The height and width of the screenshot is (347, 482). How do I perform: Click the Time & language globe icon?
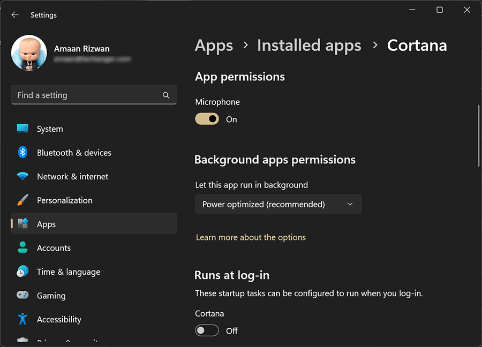(22, 271)
